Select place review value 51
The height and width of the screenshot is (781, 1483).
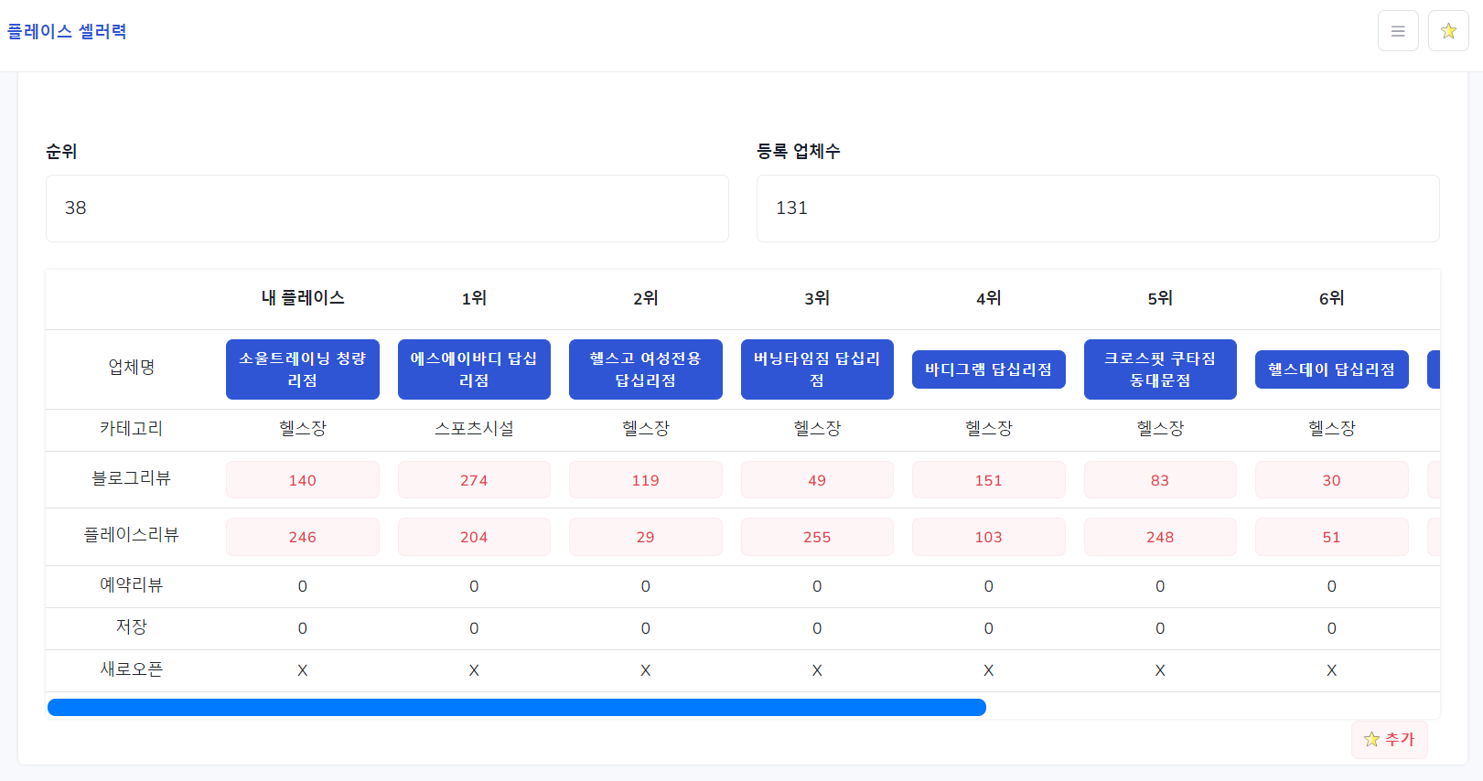pyautogui.click(x=1332, y=537)
